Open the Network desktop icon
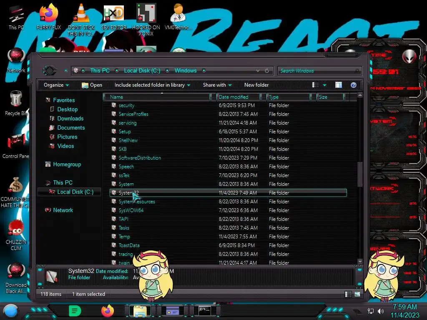 [x=16, y=60]
